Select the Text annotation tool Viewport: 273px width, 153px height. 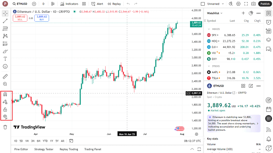(5, 59)
